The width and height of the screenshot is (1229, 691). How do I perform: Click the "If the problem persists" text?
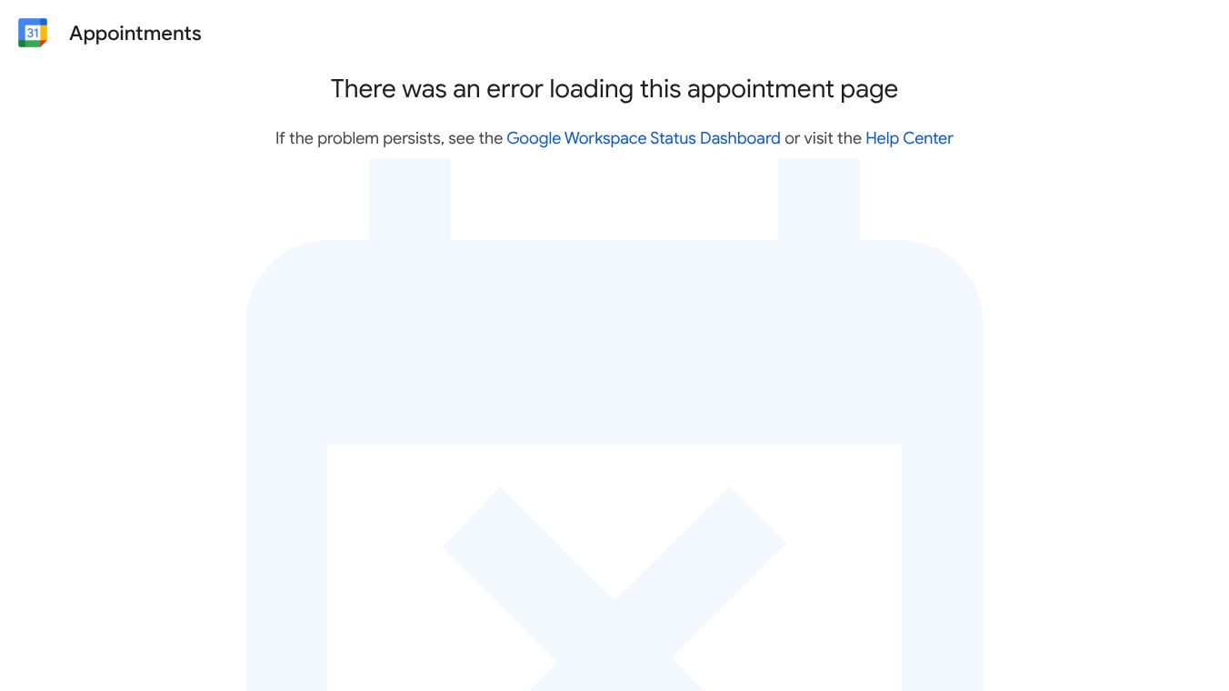tap(360, 138)
